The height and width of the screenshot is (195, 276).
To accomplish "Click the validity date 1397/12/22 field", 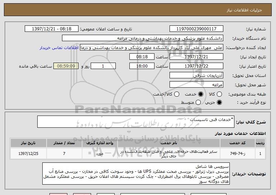I will 196,66.
